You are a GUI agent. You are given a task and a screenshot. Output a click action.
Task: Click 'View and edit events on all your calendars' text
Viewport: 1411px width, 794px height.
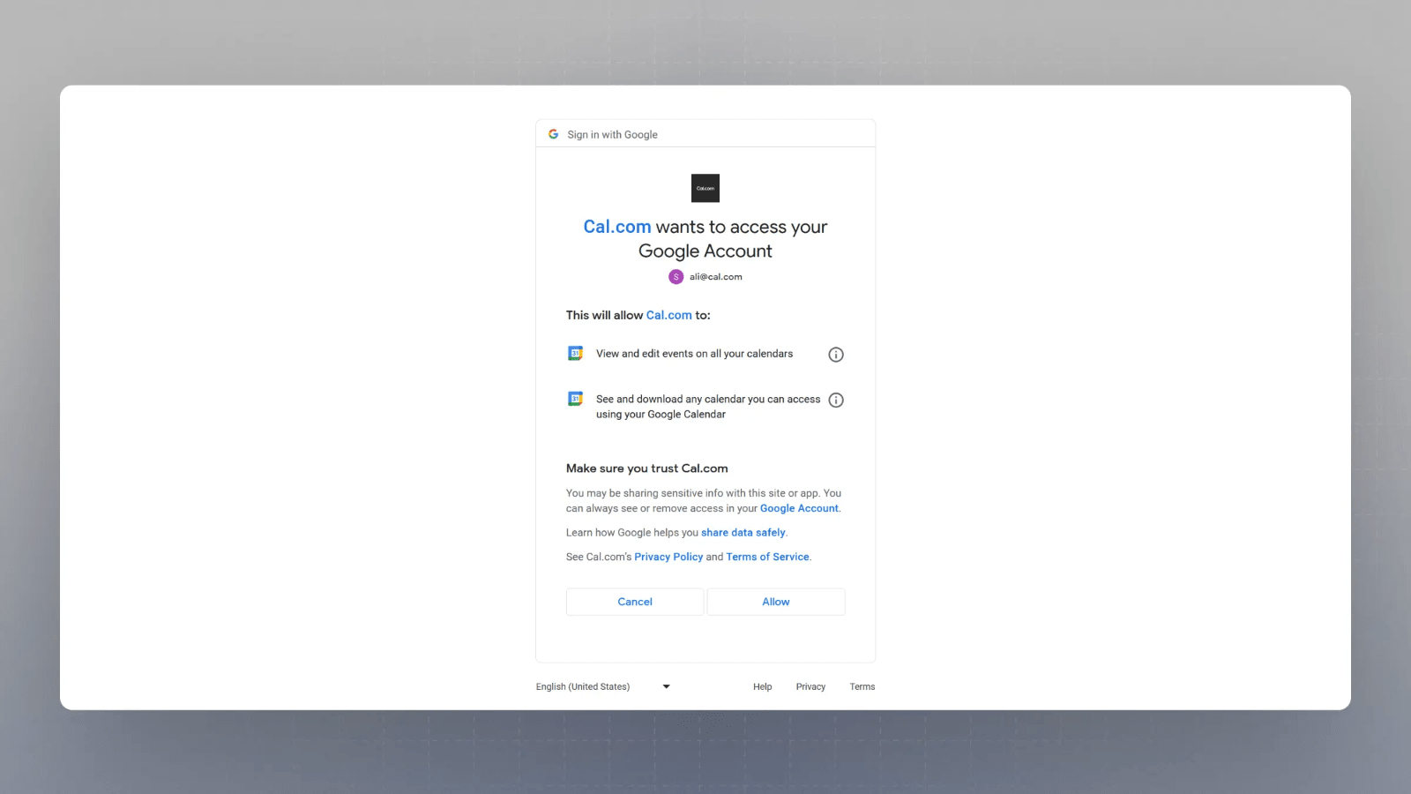694,354
